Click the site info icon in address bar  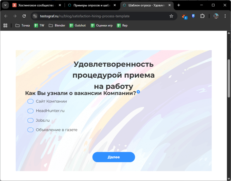35,16
